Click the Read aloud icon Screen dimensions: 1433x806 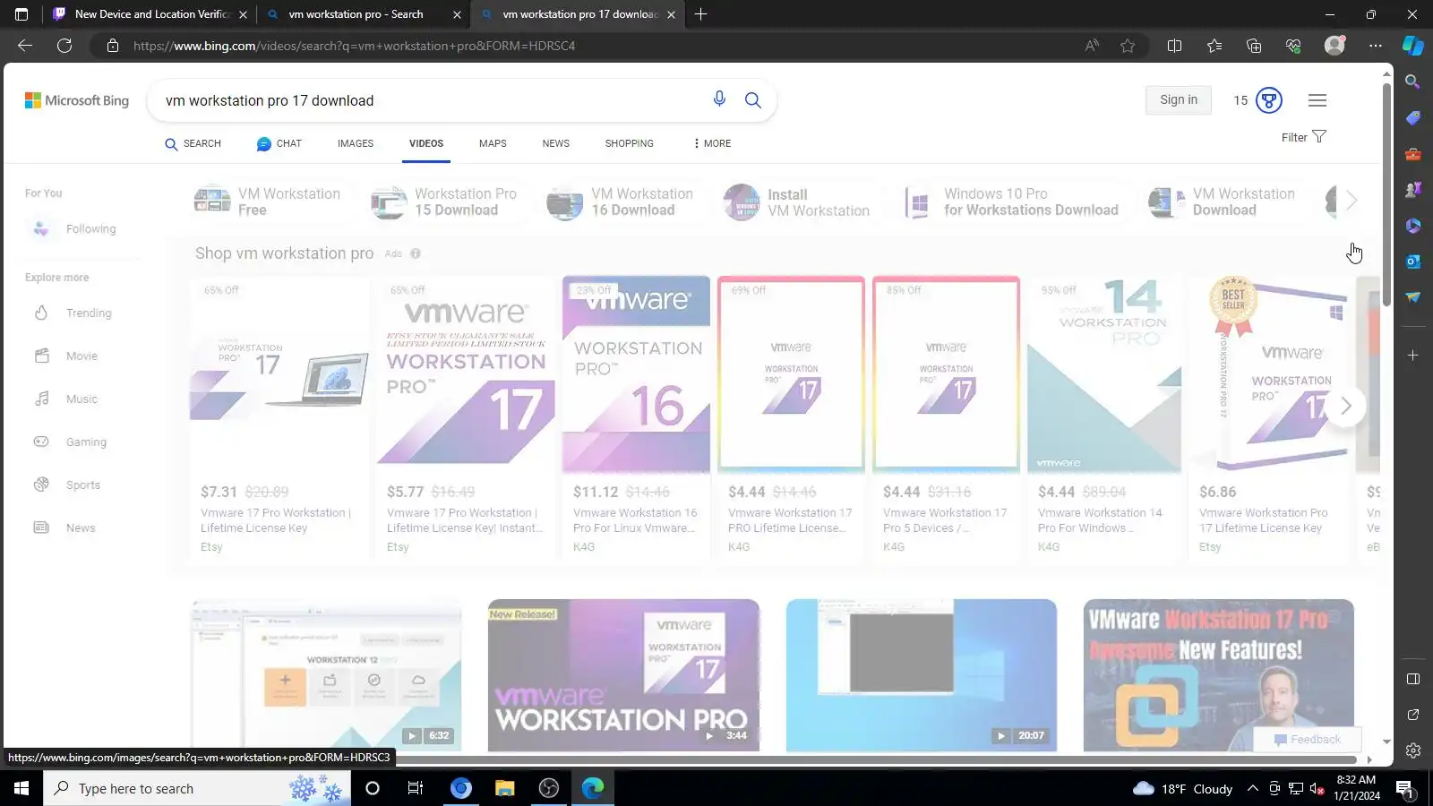point(1092,46)
